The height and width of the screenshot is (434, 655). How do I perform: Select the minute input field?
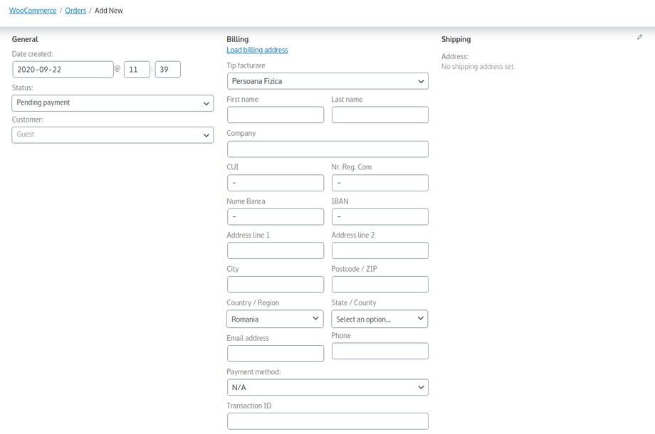(x=167, y=69)
